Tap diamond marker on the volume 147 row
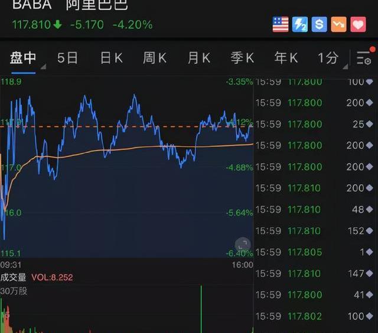 click(369, 273)
